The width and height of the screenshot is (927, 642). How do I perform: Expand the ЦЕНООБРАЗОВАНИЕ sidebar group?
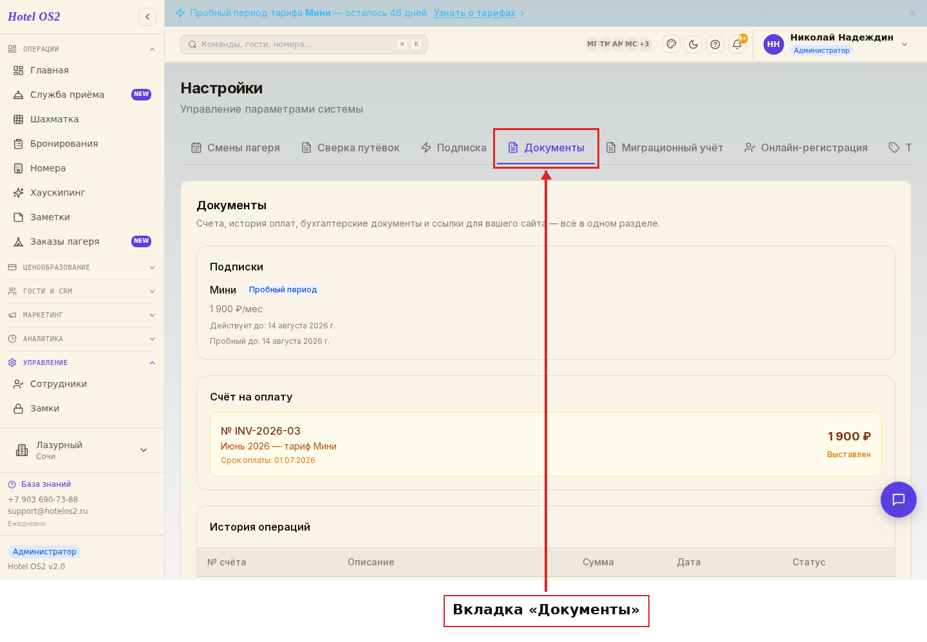pos(82,267)
